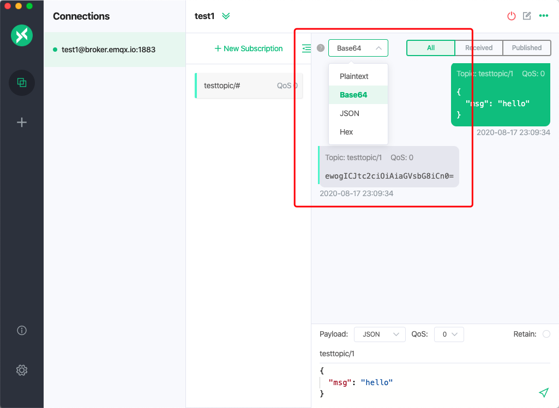Click the New Subscription button

click(249, 48)
